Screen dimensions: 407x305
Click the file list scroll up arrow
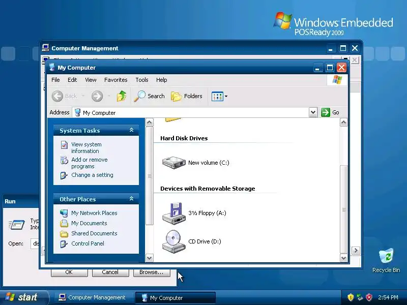pyautogui.click(x=344, y=123)
